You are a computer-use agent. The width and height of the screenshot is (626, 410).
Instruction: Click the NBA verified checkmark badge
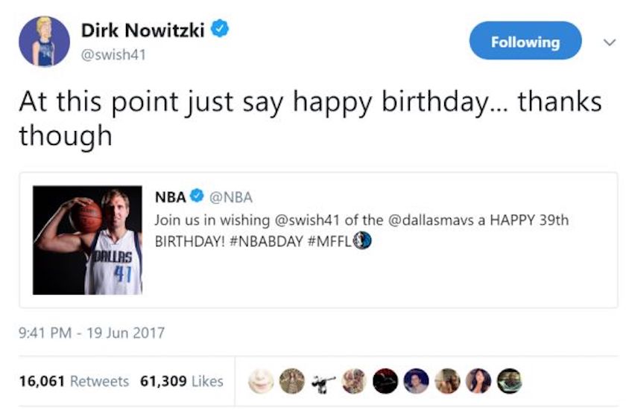pos(197,197)
